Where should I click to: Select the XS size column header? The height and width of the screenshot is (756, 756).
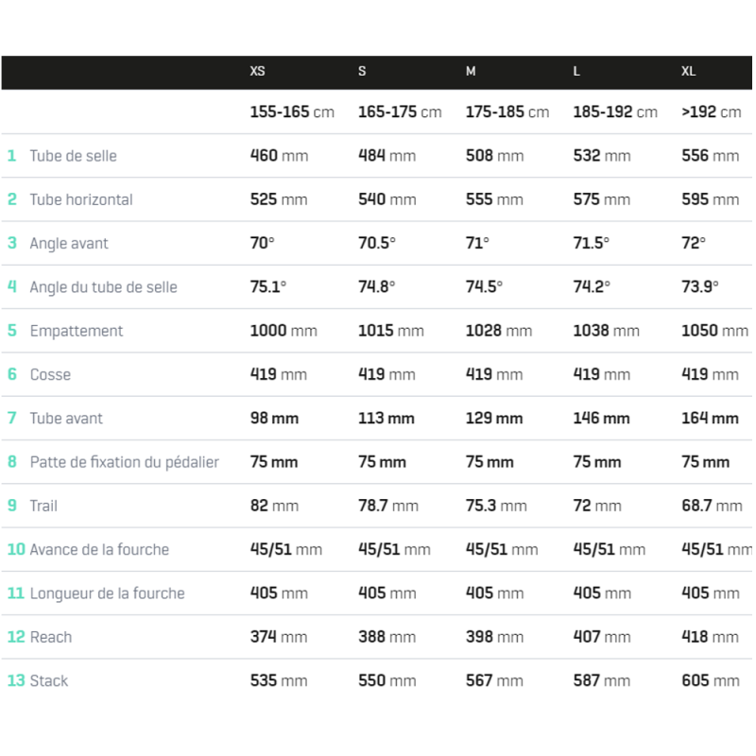(x=257, y=72)
